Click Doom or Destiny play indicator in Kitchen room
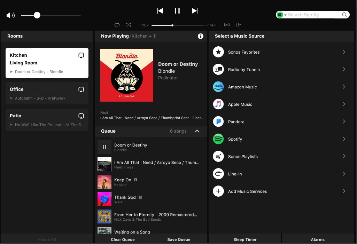This screenshot has height=244, width=357. point(11,72)
